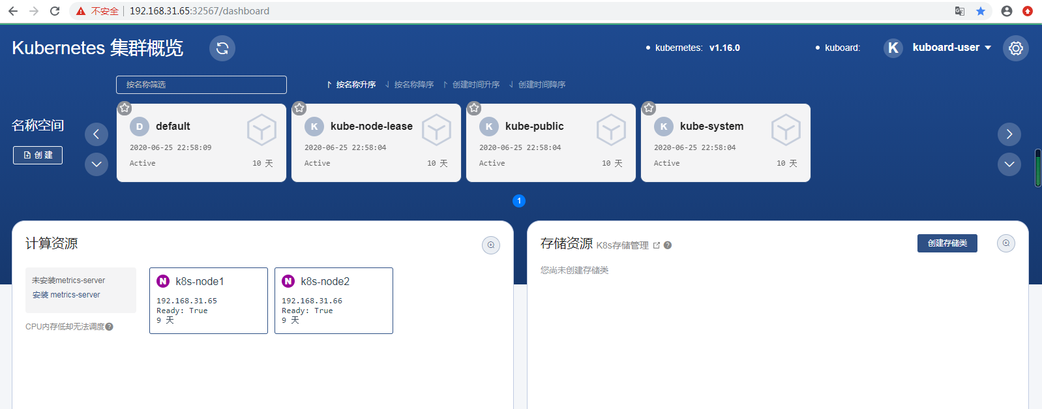Image resolution: width=1042 pixels, height=409 pixels.
Task: Click the cube icon on default card
Action: [x=261, y=130]
